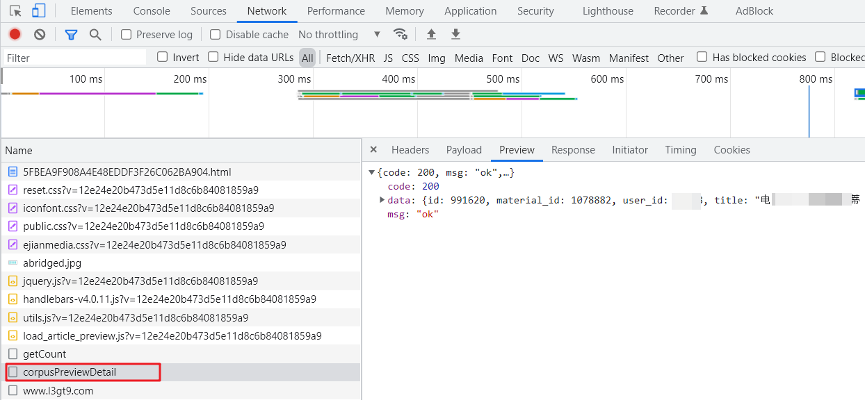Toggle the device toolbar icon
The height and width of the screenshot is (400, 865).
click(38, 11)
